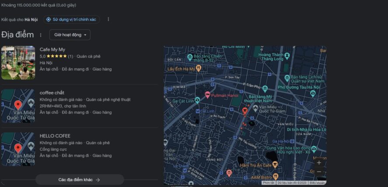Zoom in on the map with plus
388x187 pixels.
click(x=319, y=163)
